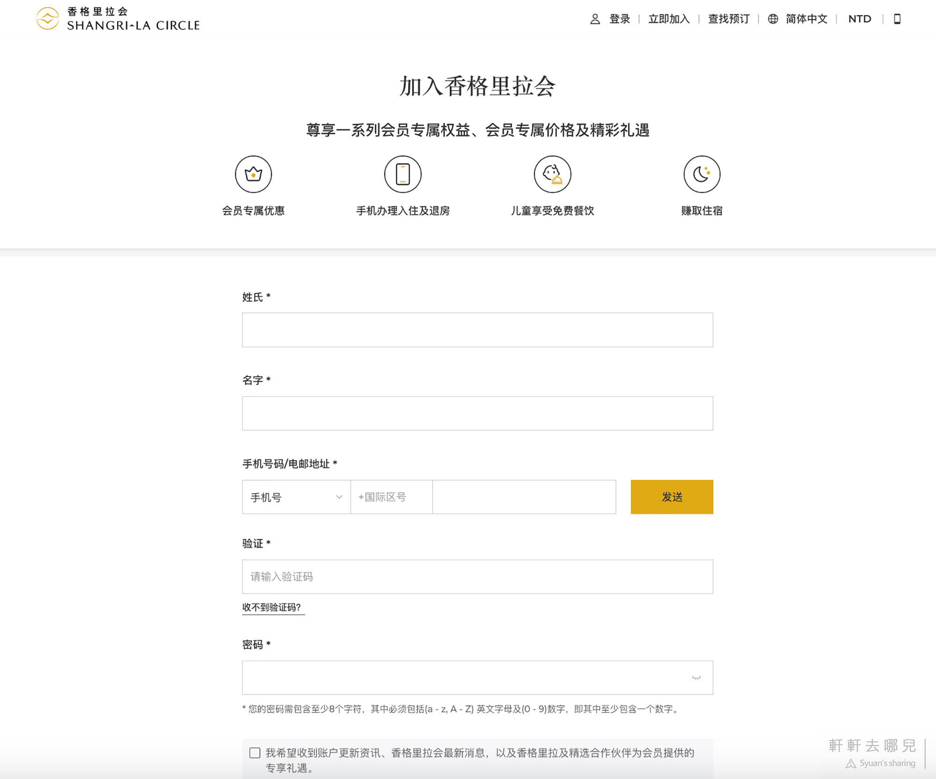Select 立即加入 in the header
The height and width of the screenshot is (779, 936).
(x=669, y=19)
